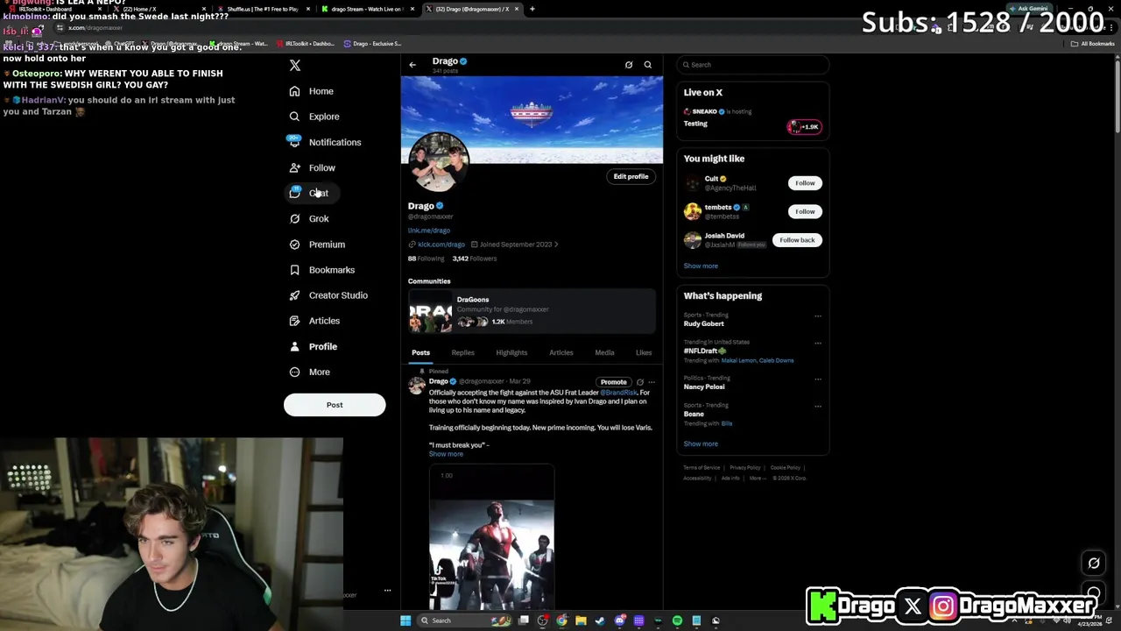Viewport: 1121px width, 631px height.
Task: Open the 3,142 Followers list
Action: click(475, 259)
